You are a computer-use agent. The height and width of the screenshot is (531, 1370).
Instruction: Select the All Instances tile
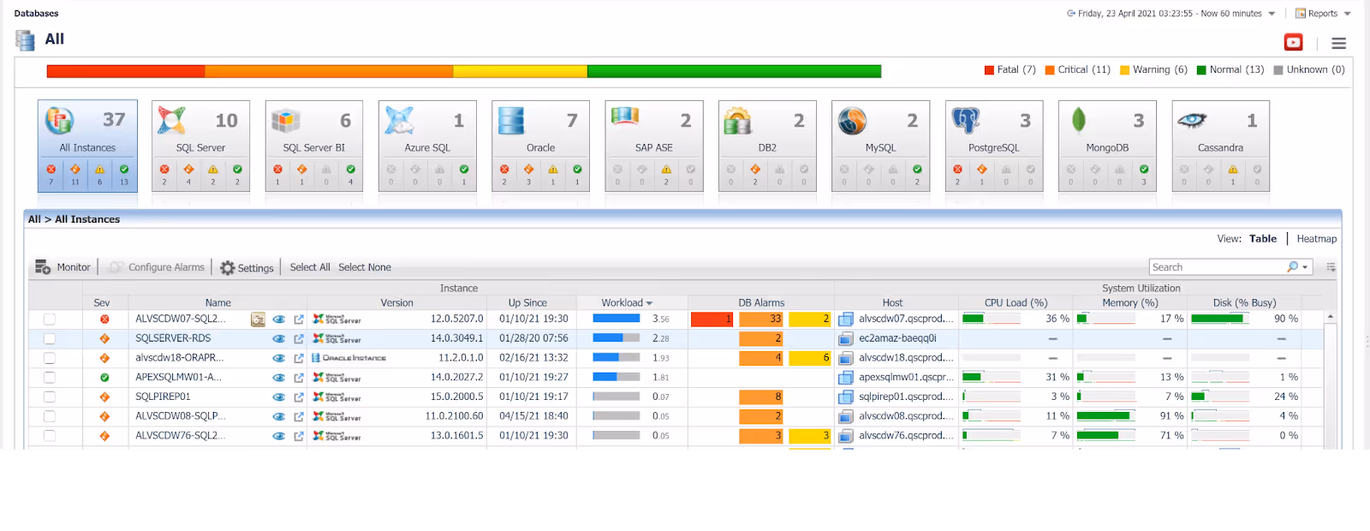pyautogui.click(x=87, y=146)
